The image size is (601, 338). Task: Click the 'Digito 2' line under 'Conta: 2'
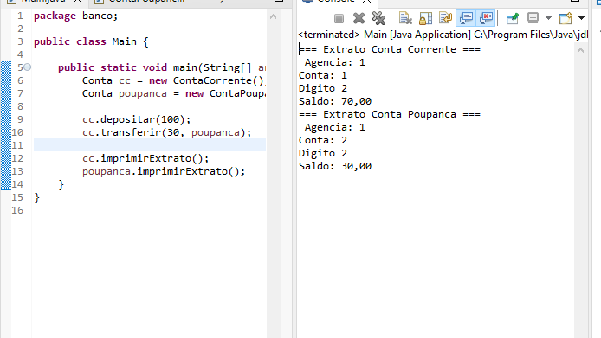tap(323, 153)
